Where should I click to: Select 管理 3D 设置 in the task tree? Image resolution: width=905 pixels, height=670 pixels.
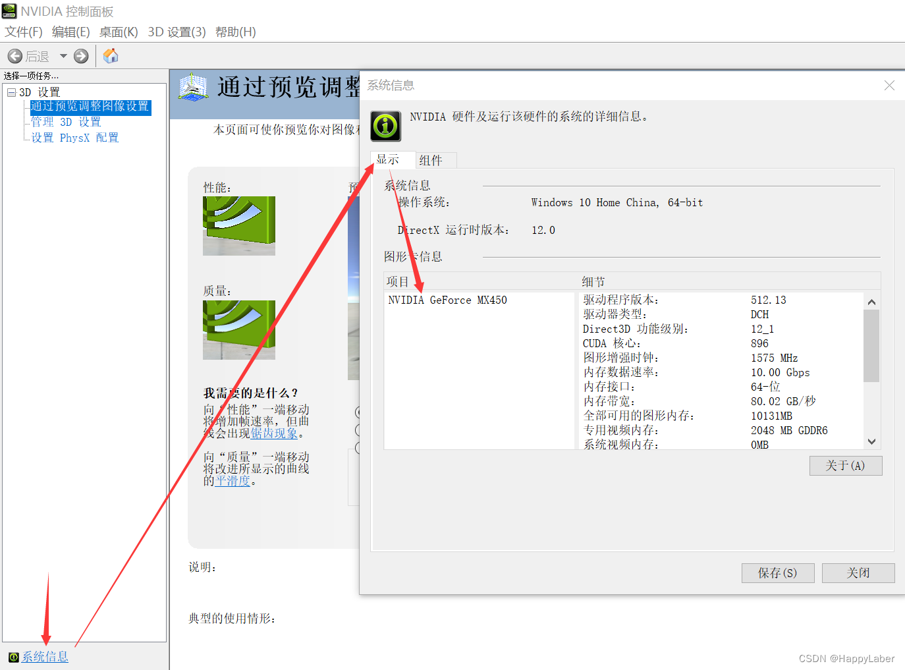66,122
